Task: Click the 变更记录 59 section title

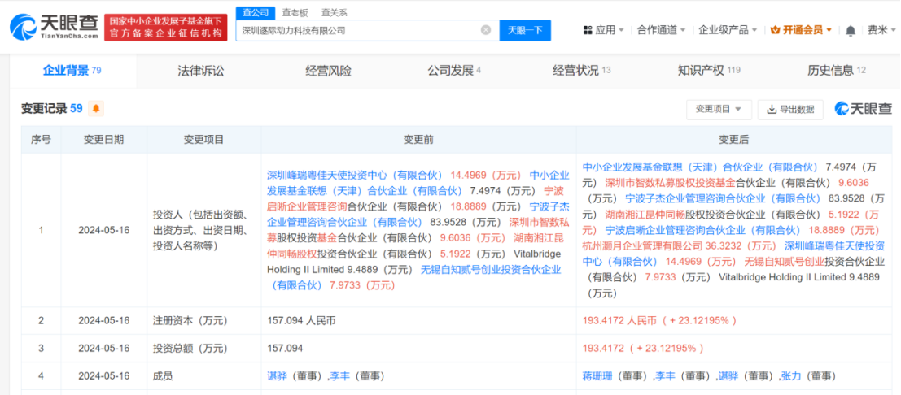Action: click(52, 108)
